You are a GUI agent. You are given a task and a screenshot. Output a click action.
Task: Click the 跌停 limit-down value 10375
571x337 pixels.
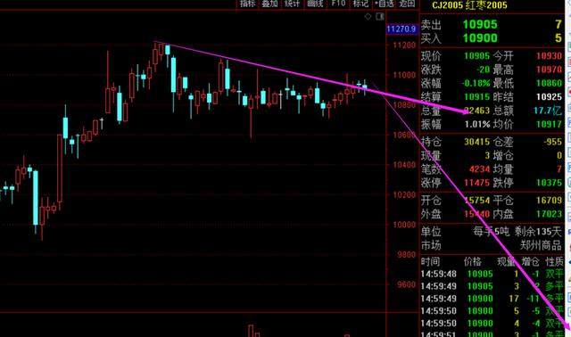click(550, 183)
